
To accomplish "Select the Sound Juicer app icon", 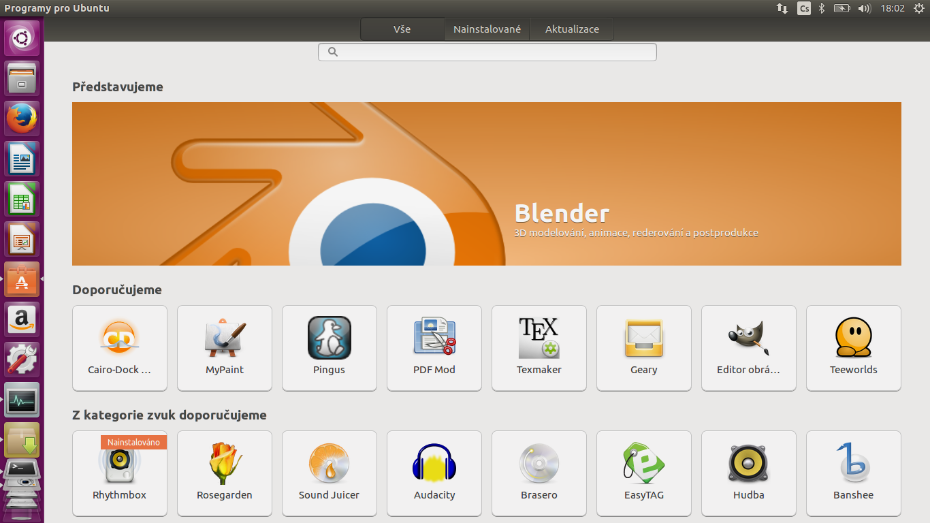I will 330,463.
